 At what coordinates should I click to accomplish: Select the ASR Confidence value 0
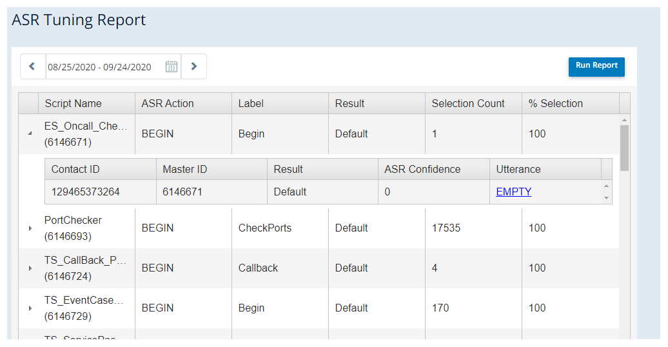434,192
